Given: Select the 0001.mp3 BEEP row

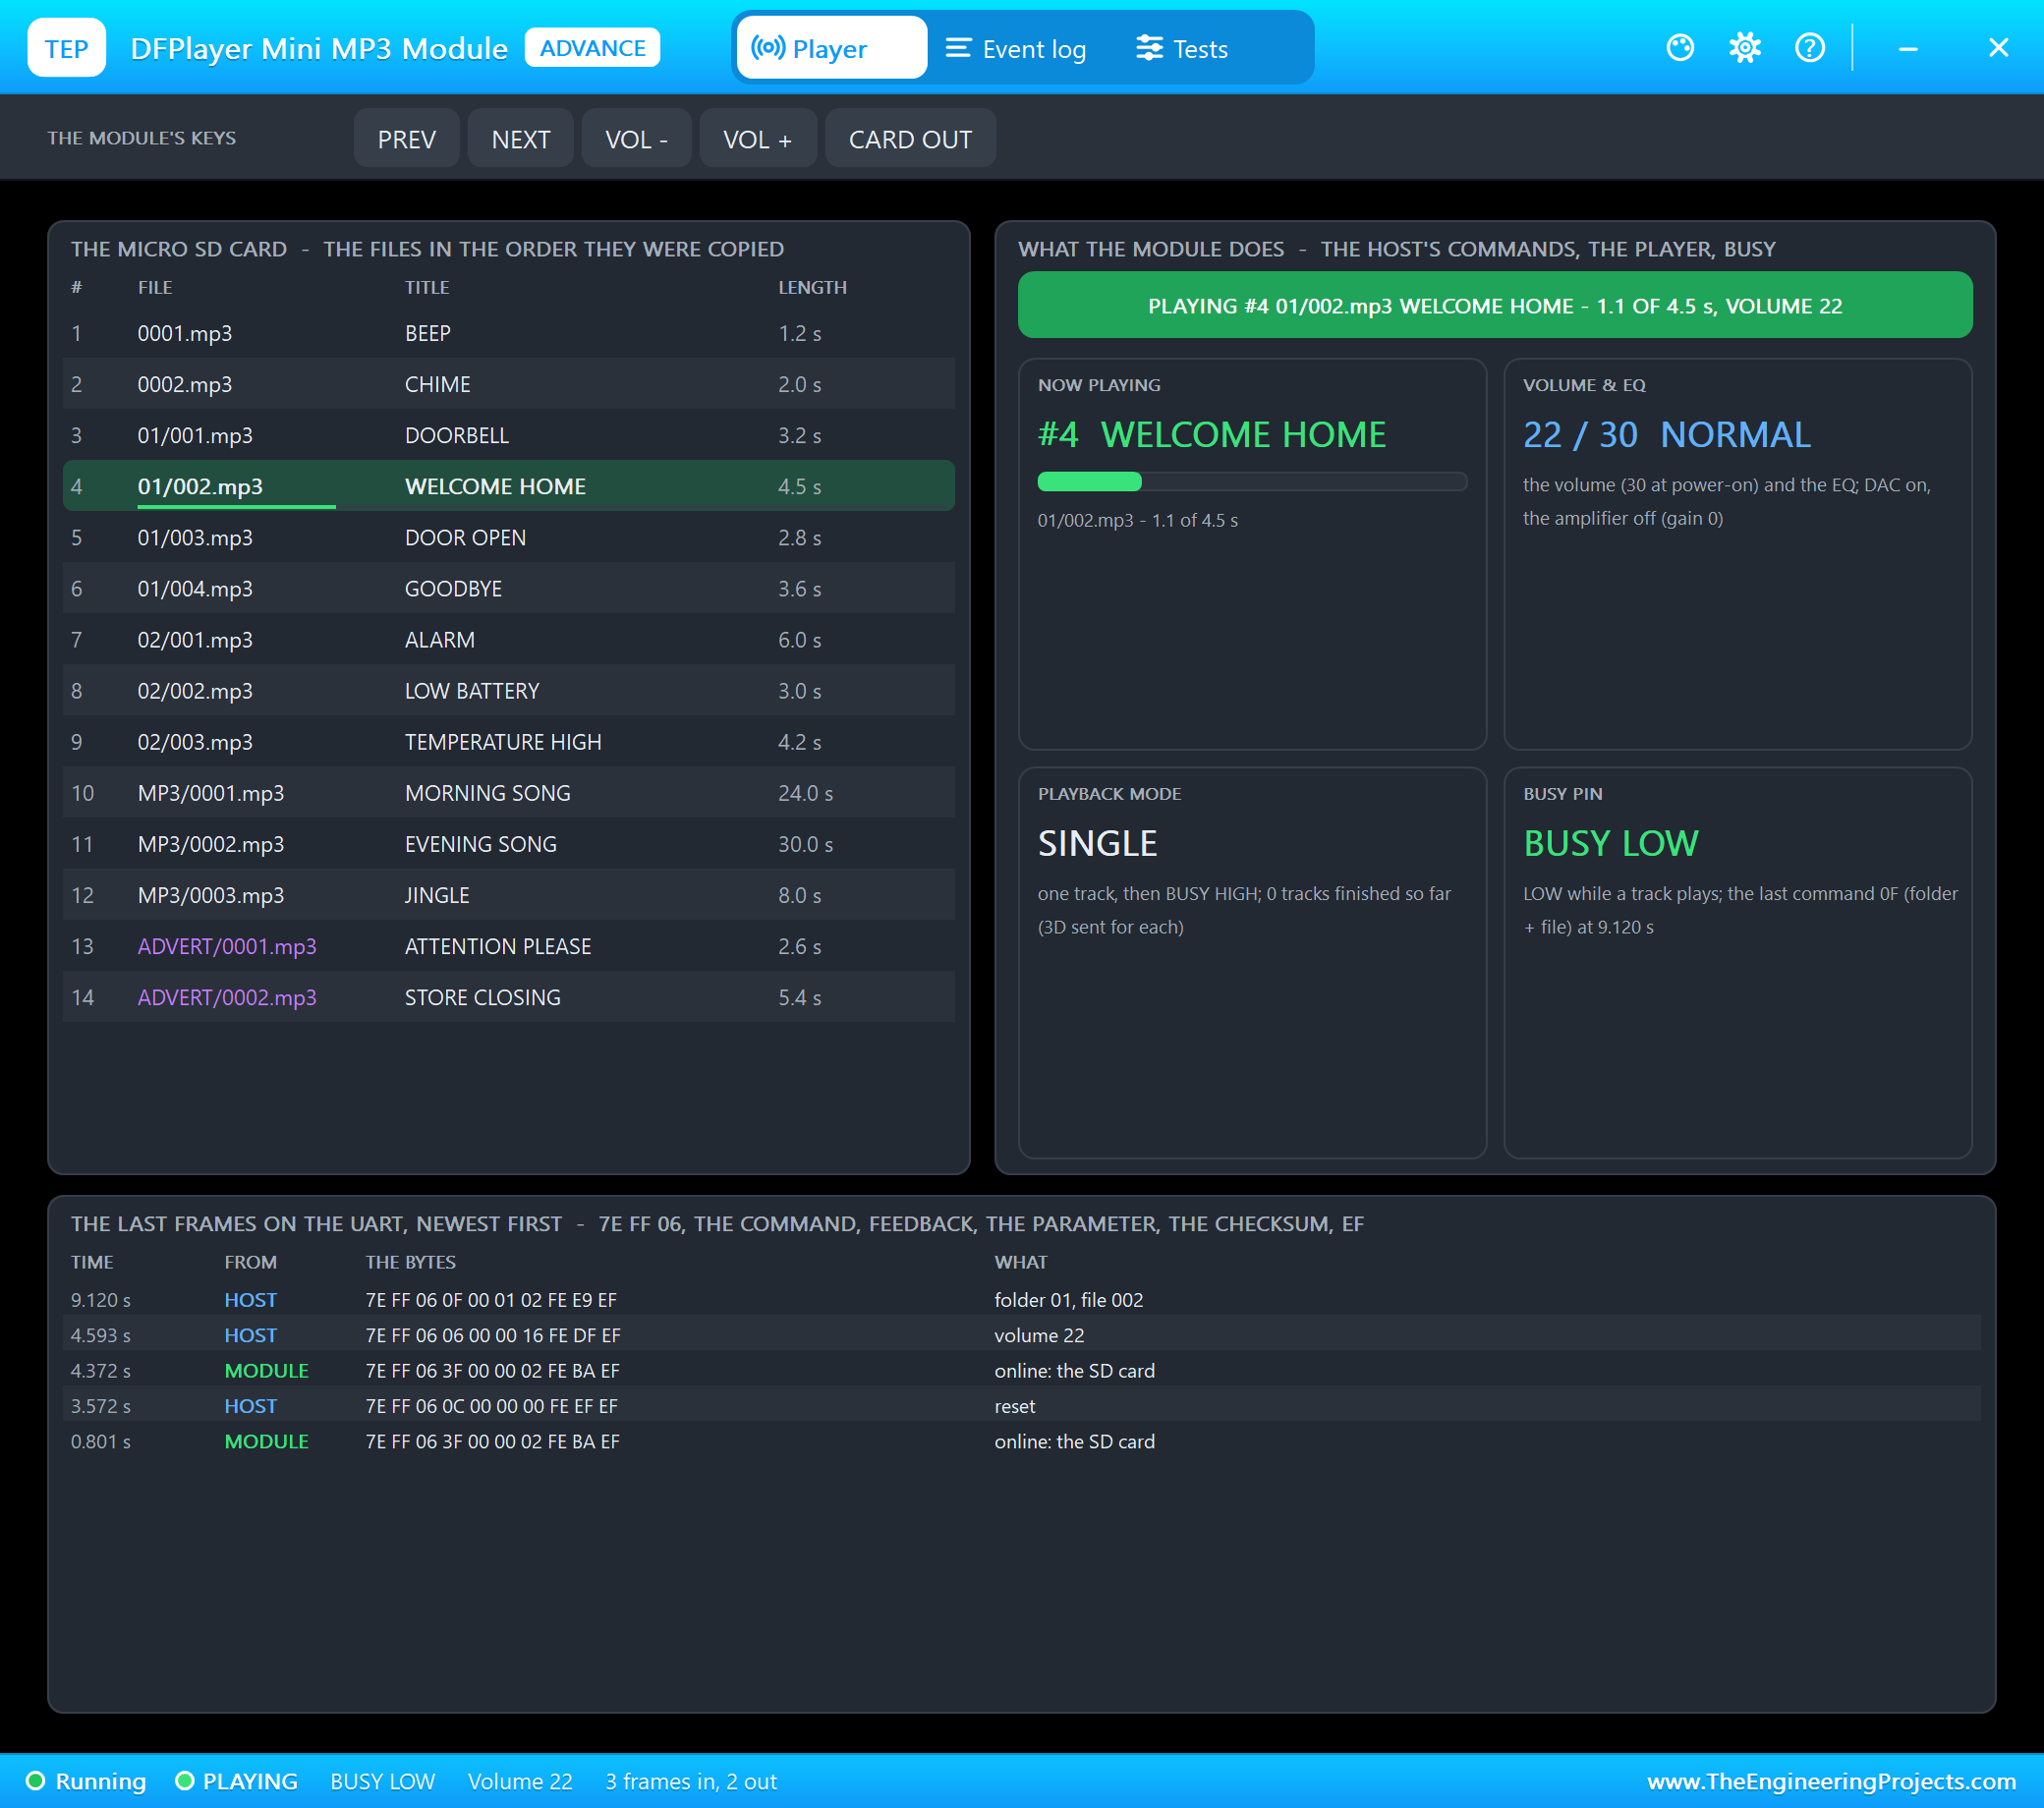Looking at the screenshot, I should 508,333.
